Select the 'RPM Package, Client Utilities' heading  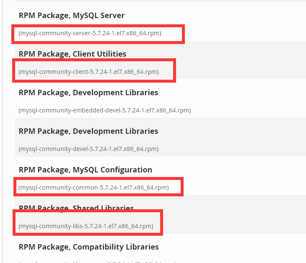pos(73,54)
